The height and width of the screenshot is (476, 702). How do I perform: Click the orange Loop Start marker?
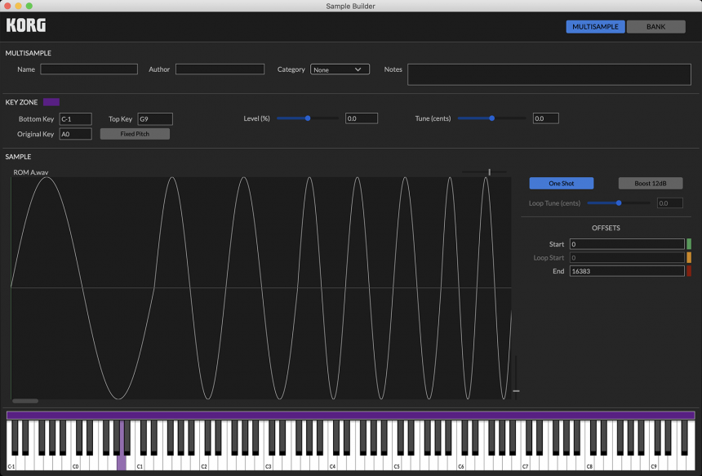point(690,257)
